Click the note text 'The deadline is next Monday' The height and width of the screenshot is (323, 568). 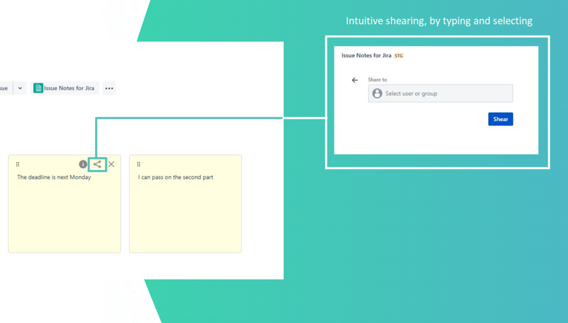click(54, 177)
